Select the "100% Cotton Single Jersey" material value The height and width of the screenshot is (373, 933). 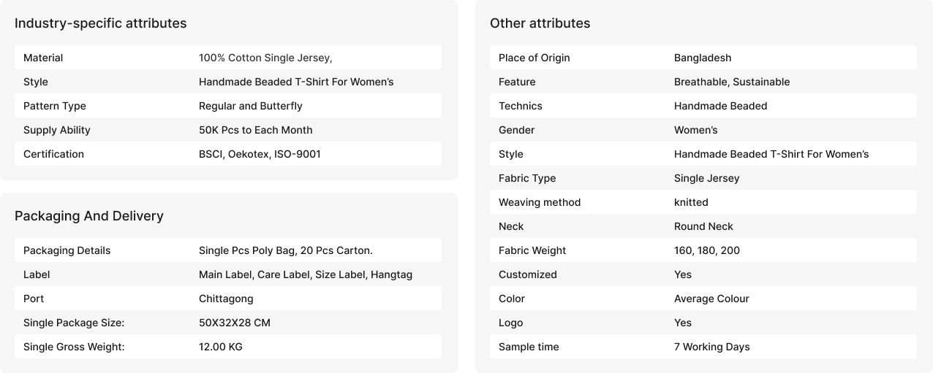(x=265, y=58)
